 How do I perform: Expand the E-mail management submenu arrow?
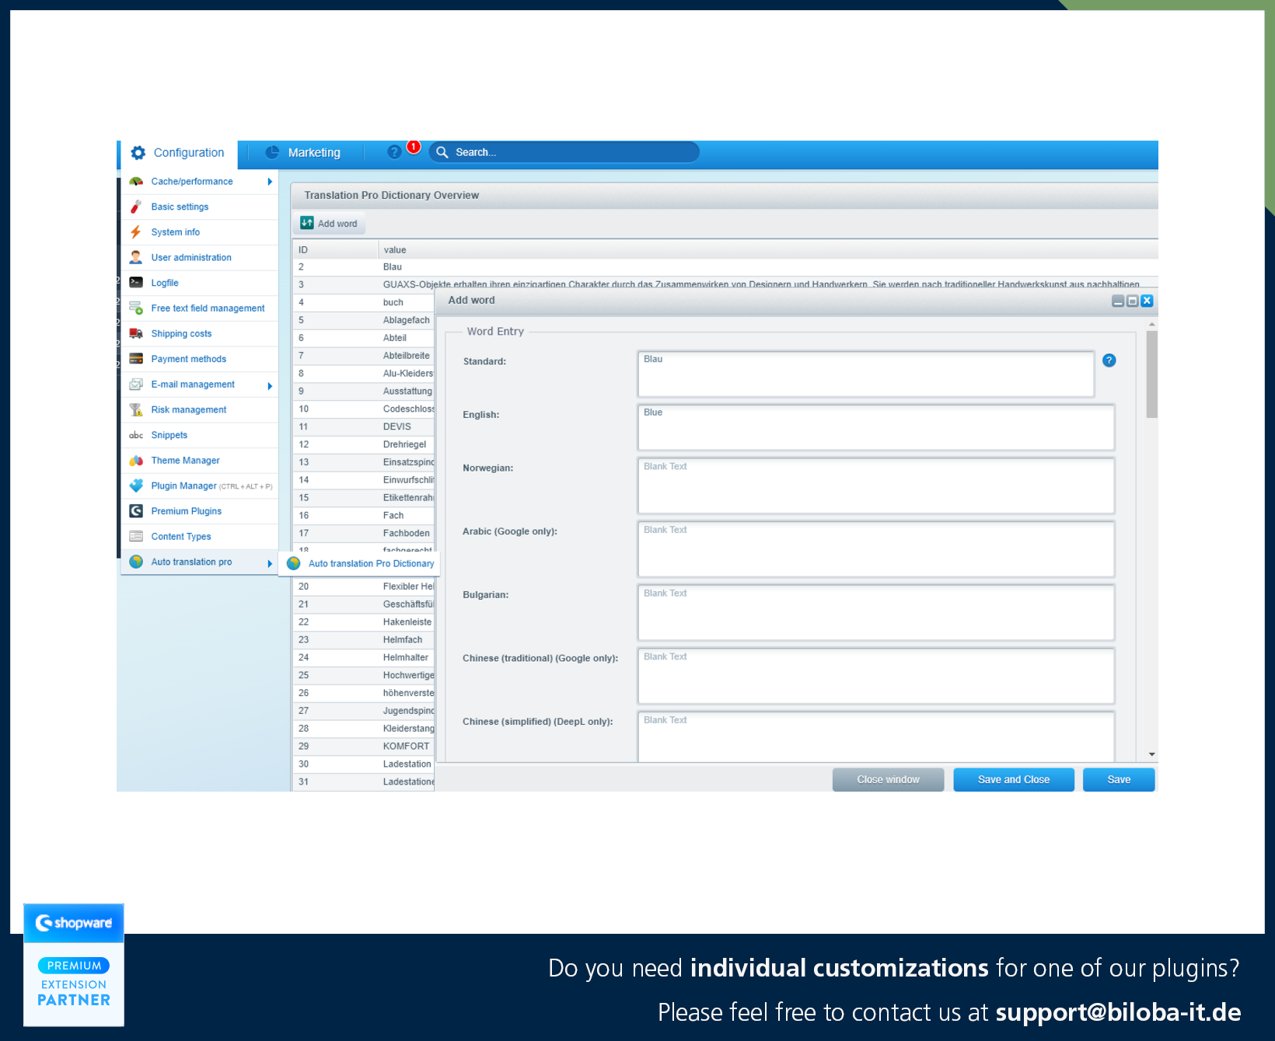pos(270,385)
